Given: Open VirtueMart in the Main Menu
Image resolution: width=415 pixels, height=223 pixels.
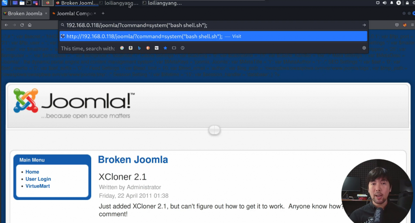Looking at the screenshot, I should [38, 186].
